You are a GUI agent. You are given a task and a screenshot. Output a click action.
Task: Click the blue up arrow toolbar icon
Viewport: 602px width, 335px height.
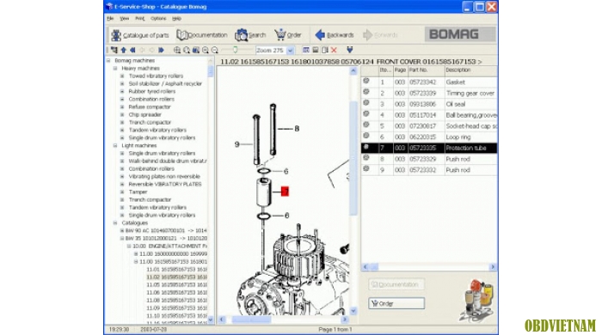point(124,50)
